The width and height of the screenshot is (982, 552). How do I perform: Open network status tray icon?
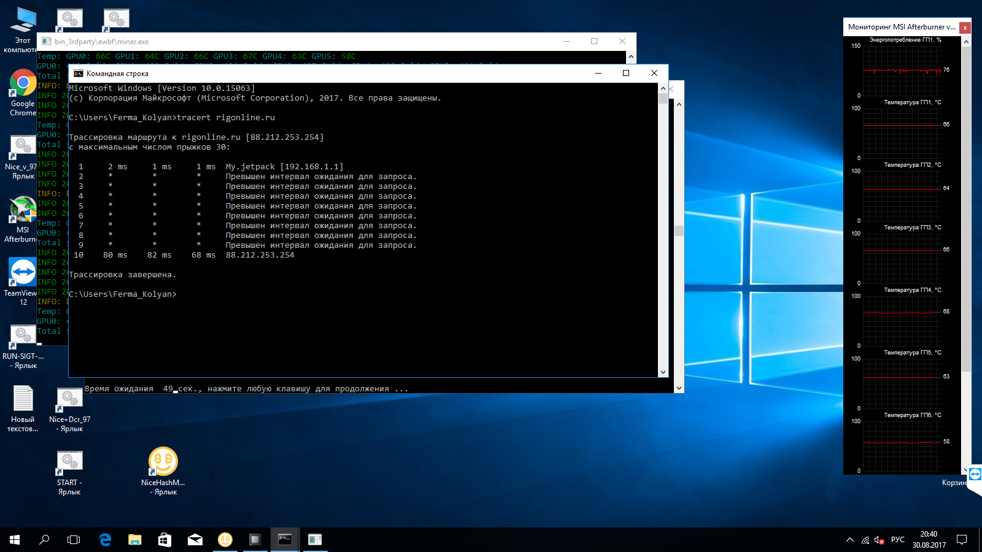[865, 540]
